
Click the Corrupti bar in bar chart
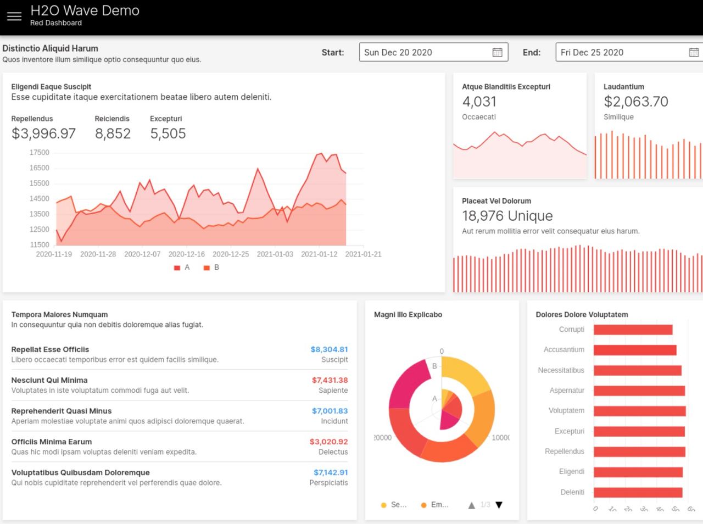pyautogui.click(x=633, y=330)
